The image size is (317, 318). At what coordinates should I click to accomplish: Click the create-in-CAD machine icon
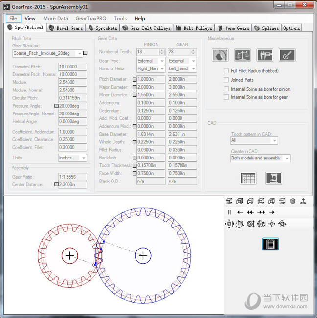click(x=273, y=178)
